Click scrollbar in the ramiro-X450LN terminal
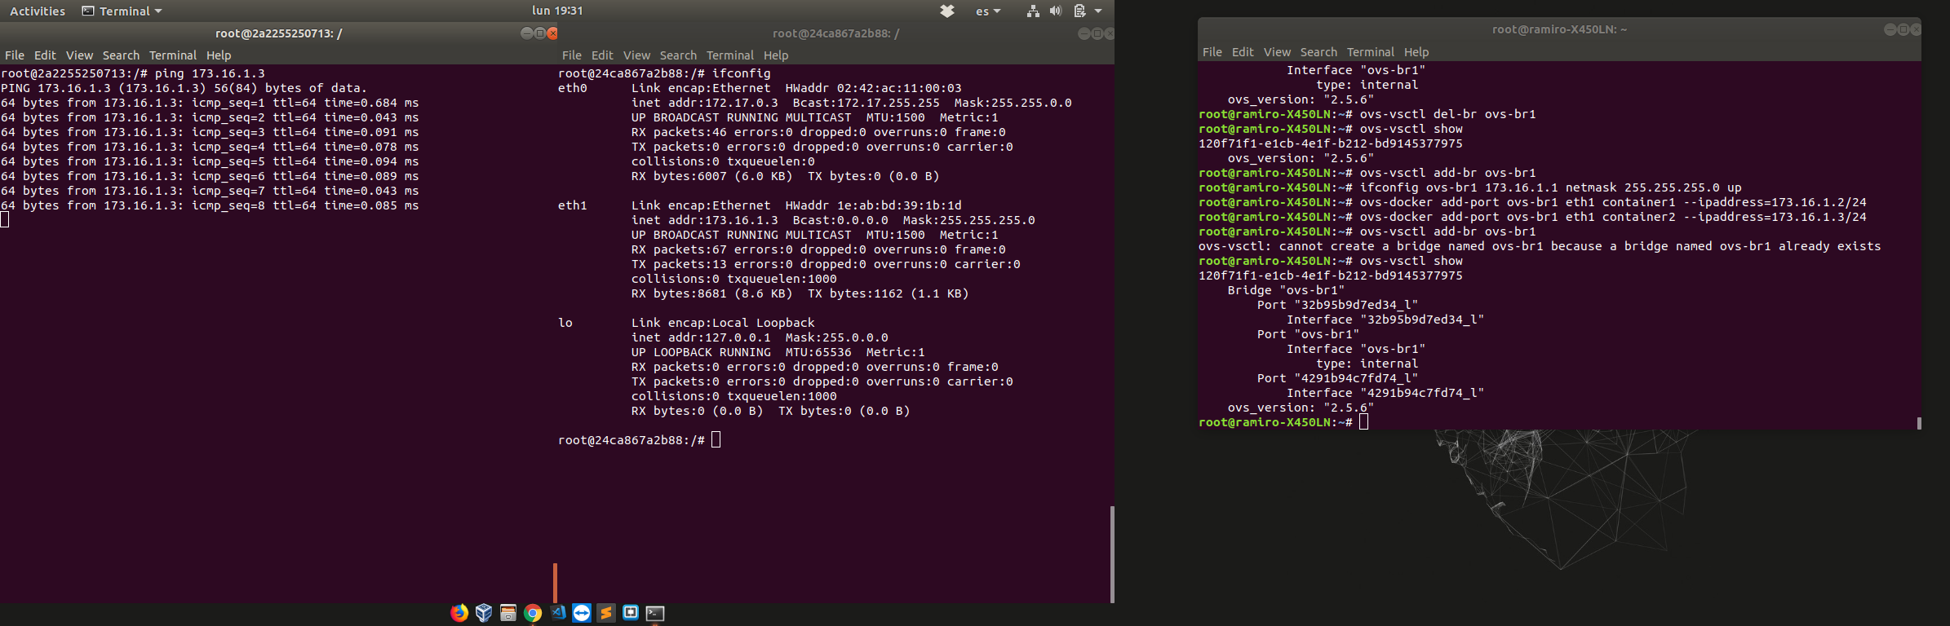This screenshot has height=626, width=1950. pos(1918,423)
